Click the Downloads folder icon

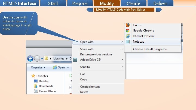point(36,86)
